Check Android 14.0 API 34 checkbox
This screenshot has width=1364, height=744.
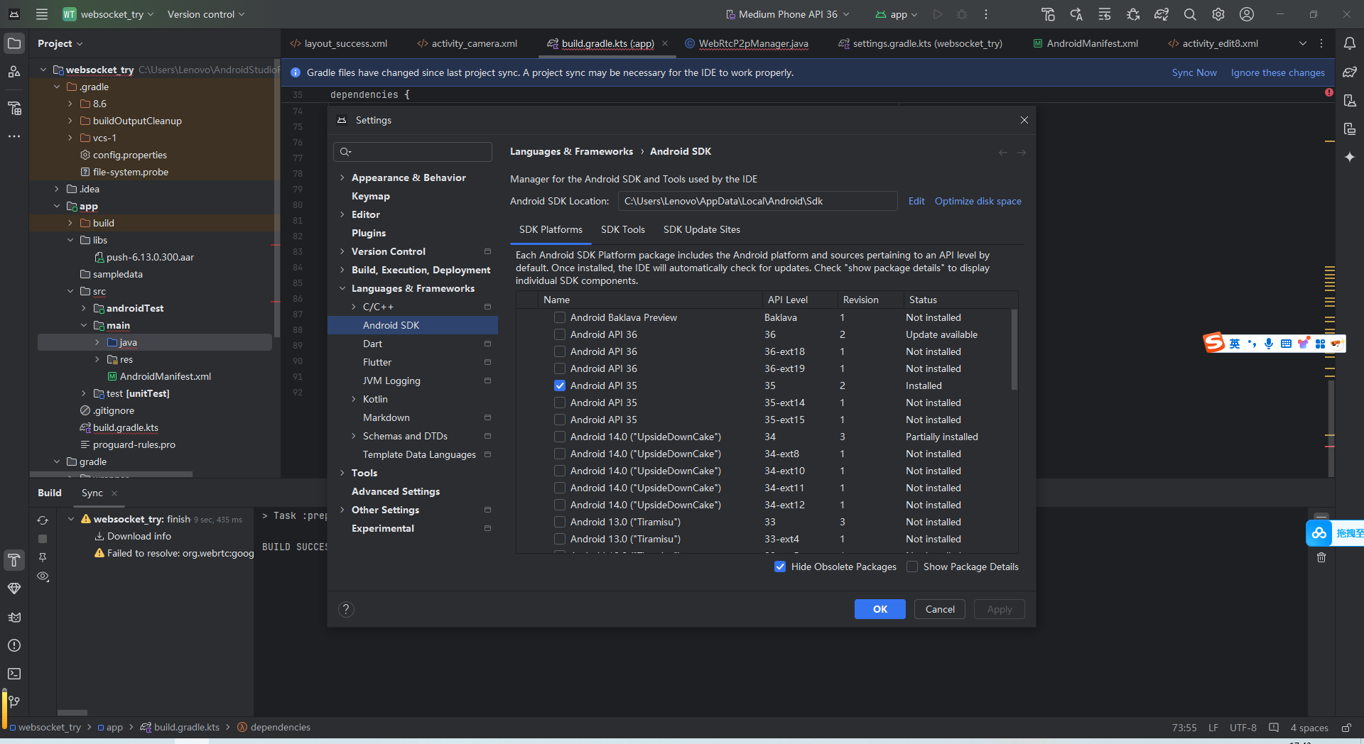(x=560, y=437)
